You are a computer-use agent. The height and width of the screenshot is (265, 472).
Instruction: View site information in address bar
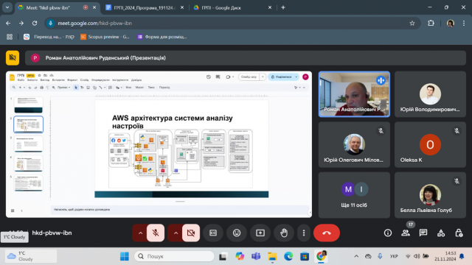click(x=51, y=23)
